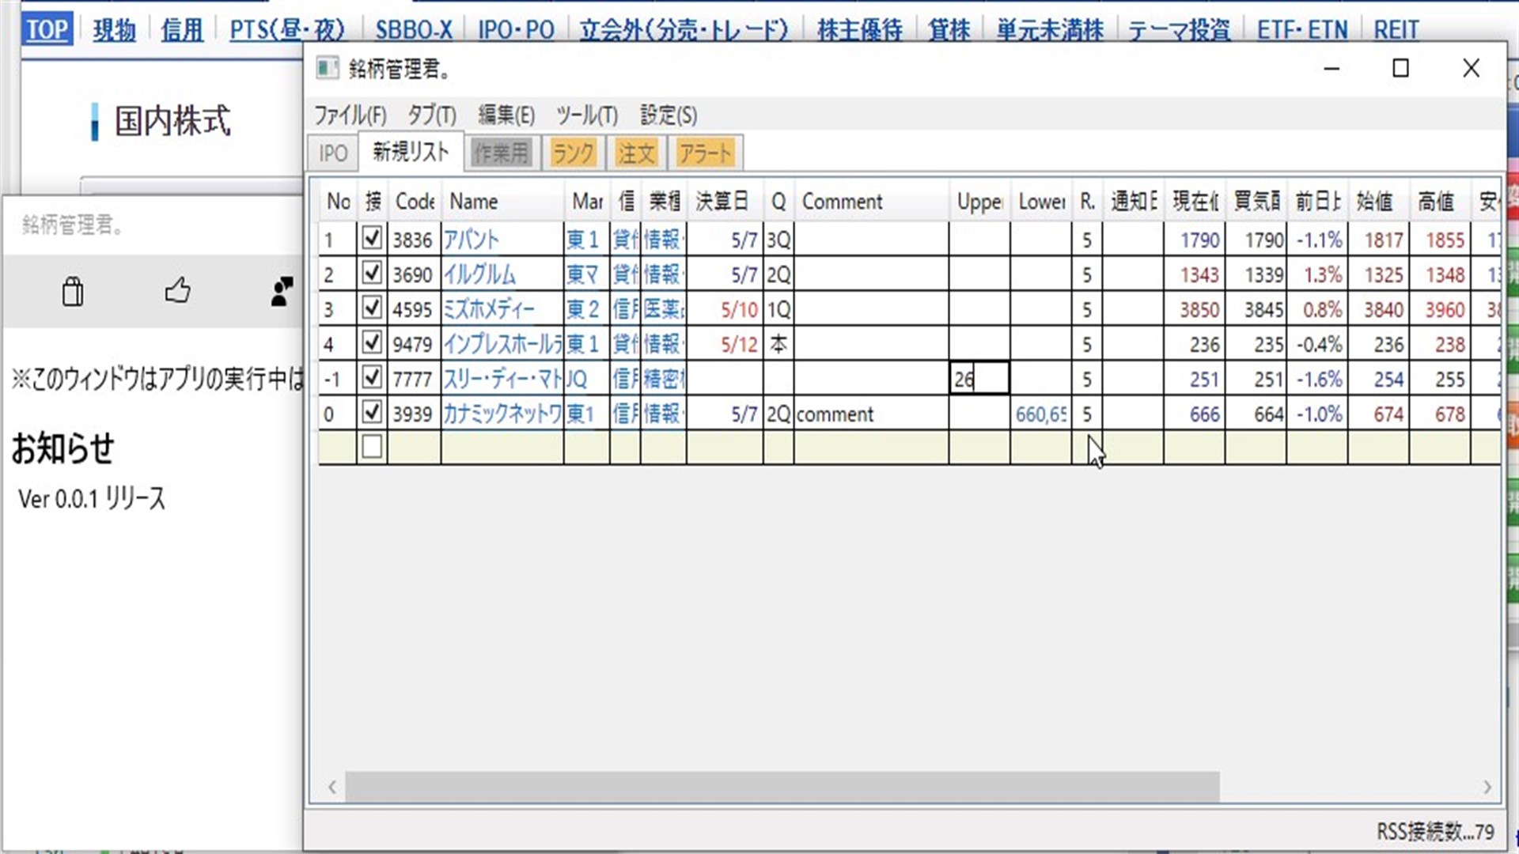Maximize the 銘柄管理君 window

pos(1400,69)
